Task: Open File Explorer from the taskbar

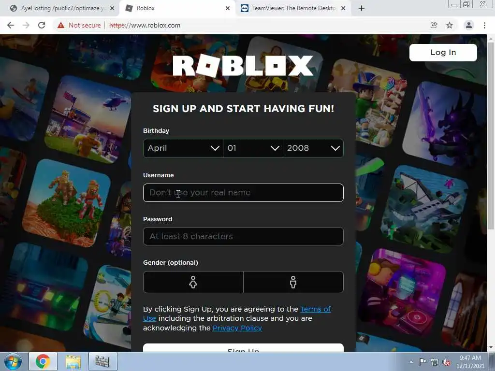Action: coord(73,361)
